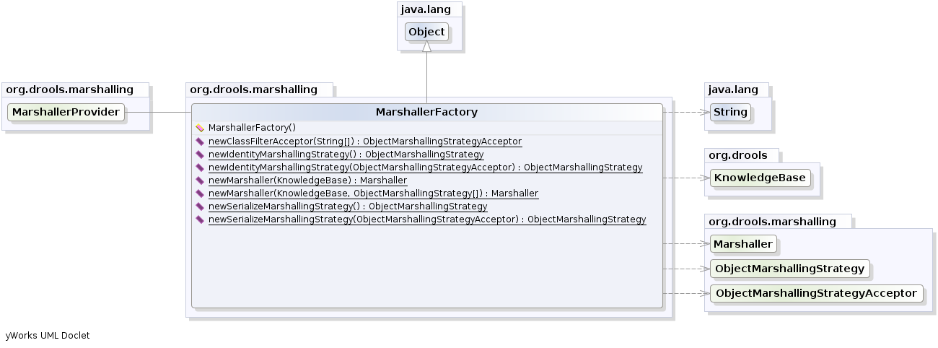Click the inheritance arrow below Object
The image size is (938, 348).
(427, 47)
